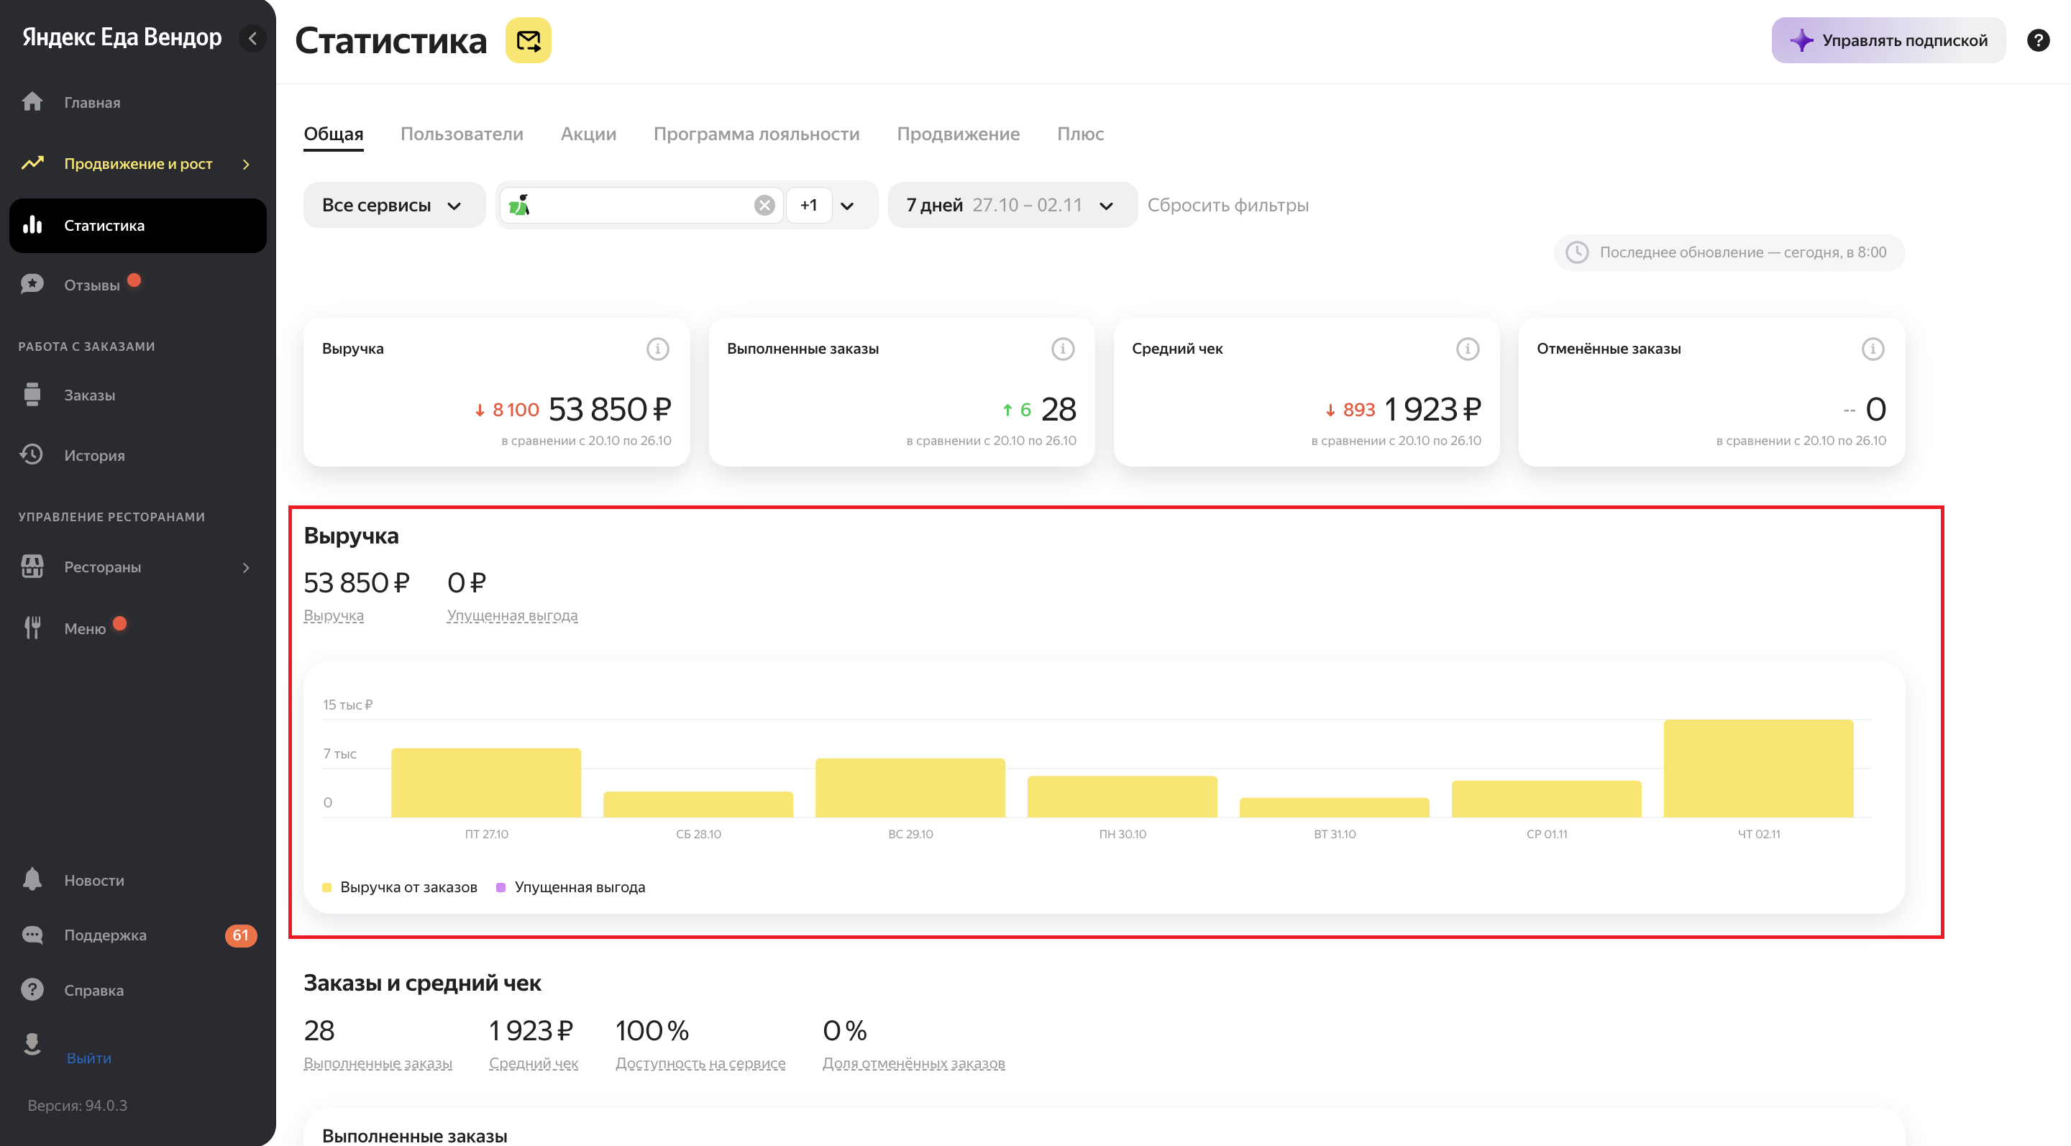Open Поддержка chat in the sidebar

click(104, 935)
